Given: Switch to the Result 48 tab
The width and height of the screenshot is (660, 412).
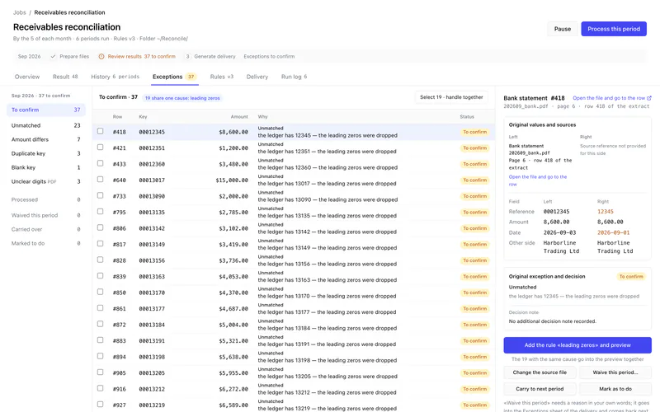Looking at the screenshot, I should pyautogui.click(x=65, y=77).
